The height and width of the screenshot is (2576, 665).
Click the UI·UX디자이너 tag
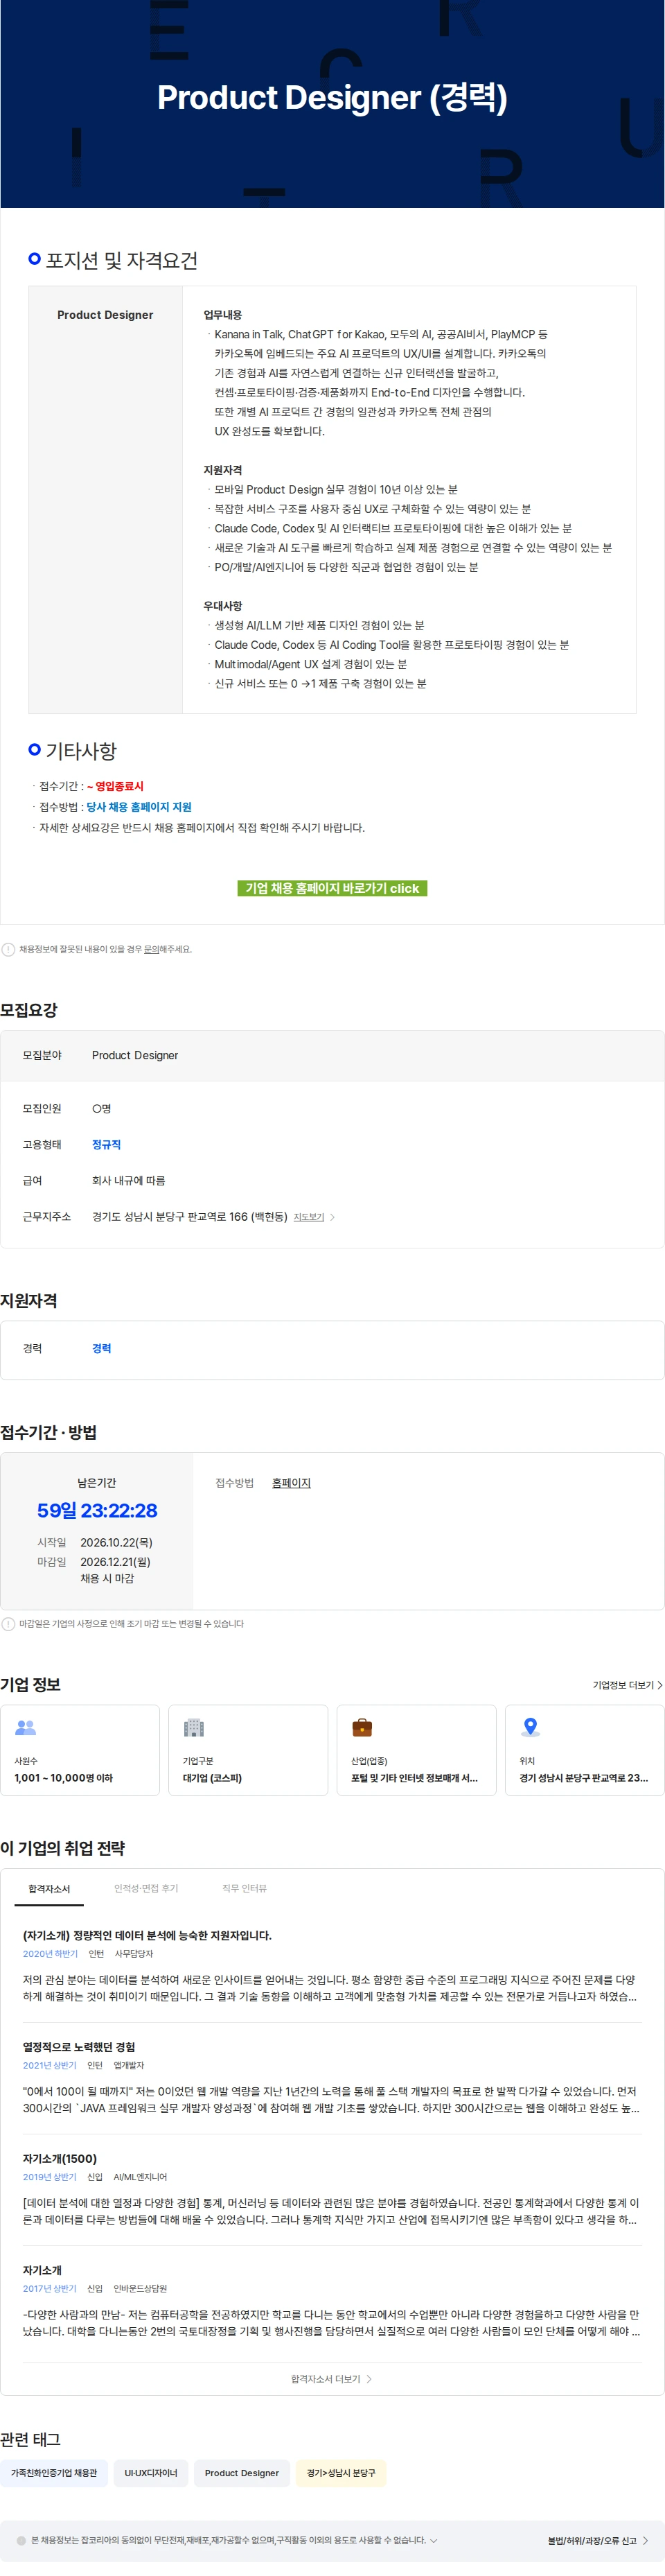pyautogui.click(x=151, y=2472)
